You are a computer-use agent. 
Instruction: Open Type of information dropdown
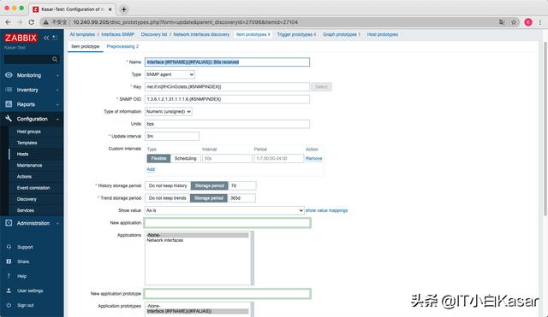pyautogui.click(x=169, y=112)
